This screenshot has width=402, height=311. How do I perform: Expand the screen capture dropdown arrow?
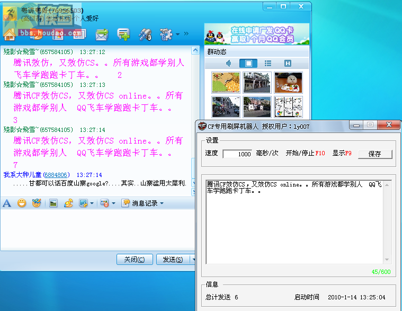point(92,203)
